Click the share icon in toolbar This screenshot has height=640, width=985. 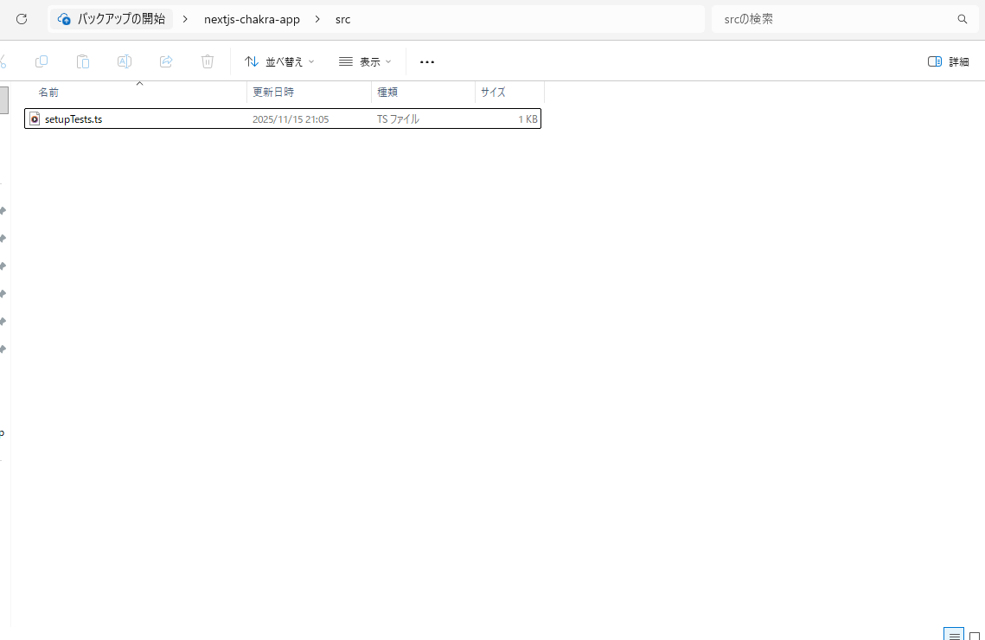pos(166,61)
